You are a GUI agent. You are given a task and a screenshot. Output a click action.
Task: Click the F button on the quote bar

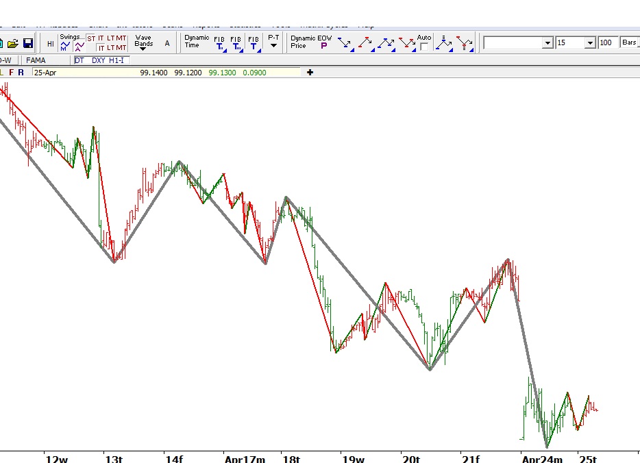pyautogui.click(x=11, y=72)
